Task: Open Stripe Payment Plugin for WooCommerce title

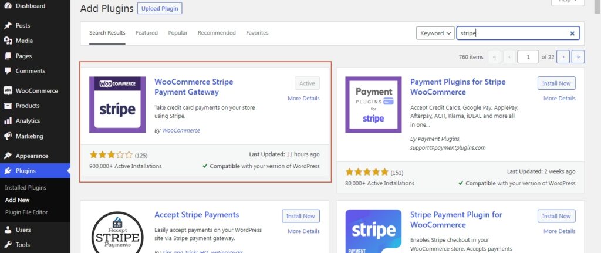Action: click(456, 220)
